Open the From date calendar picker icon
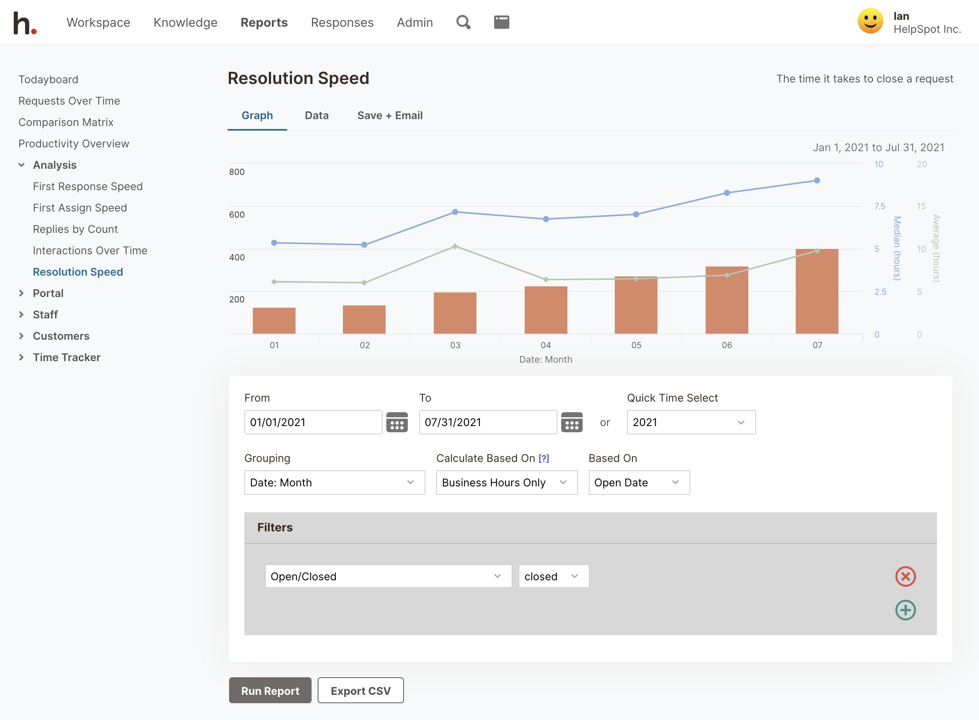Screen dimensions: 979x720 pos(397,422)
